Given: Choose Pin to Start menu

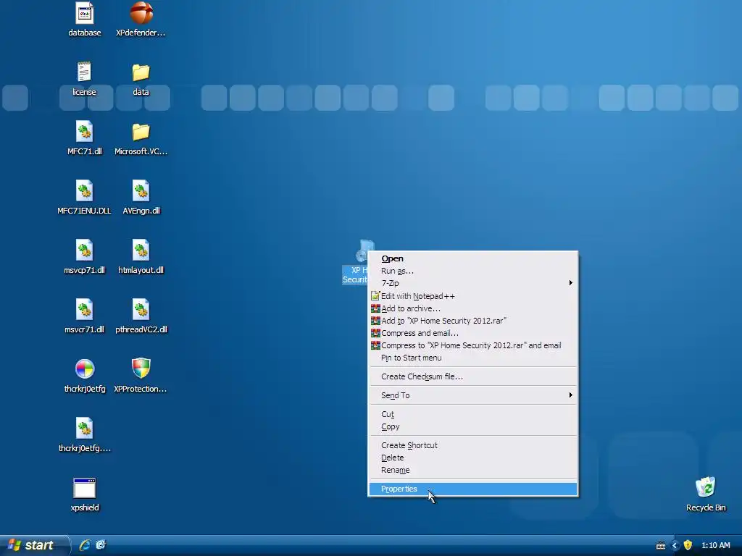Looking at the screenshot, I should click(472, 358).
